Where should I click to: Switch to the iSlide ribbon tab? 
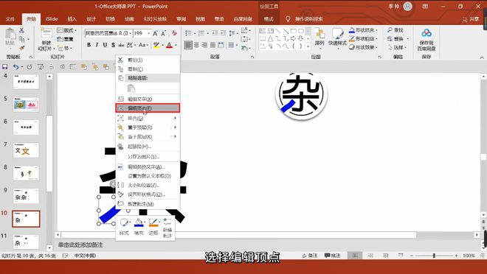click(x=52, y=19)
